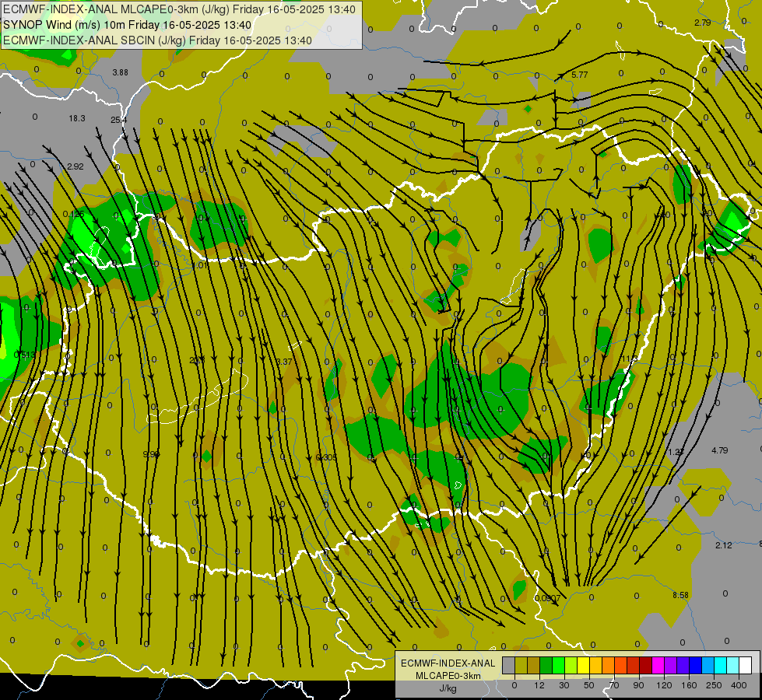Click the SBCIN title line

pos(157,40)
